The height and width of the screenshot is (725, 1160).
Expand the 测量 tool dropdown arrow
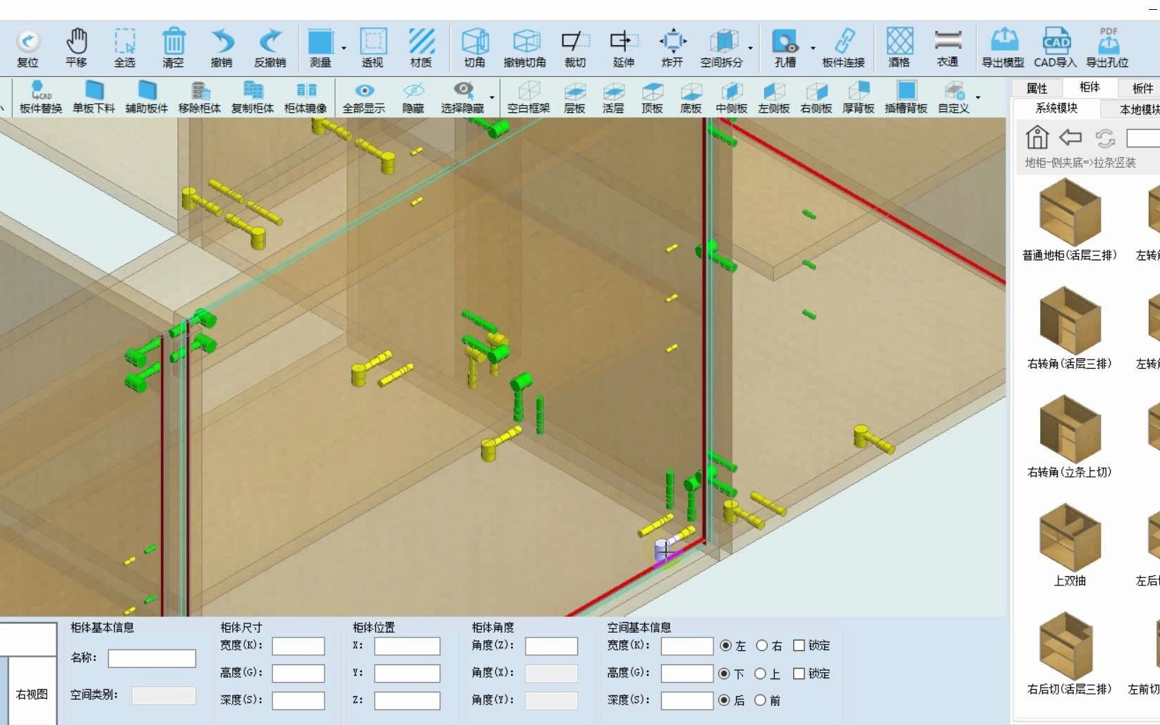point(344,48)
